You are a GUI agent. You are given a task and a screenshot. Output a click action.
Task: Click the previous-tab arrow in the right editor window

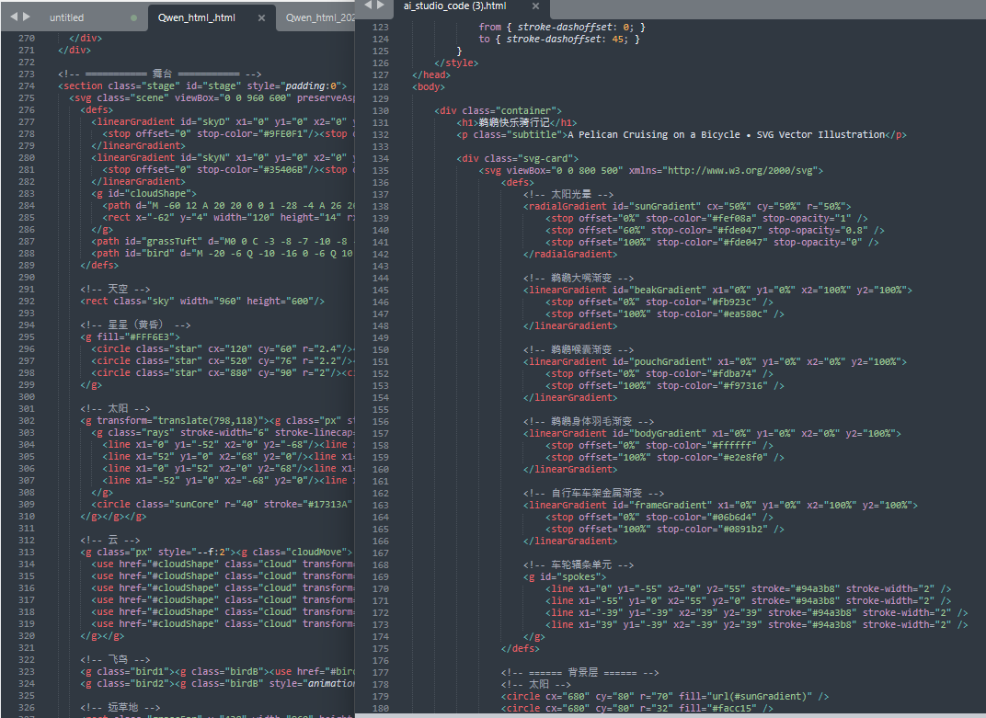tap(369, 5)
